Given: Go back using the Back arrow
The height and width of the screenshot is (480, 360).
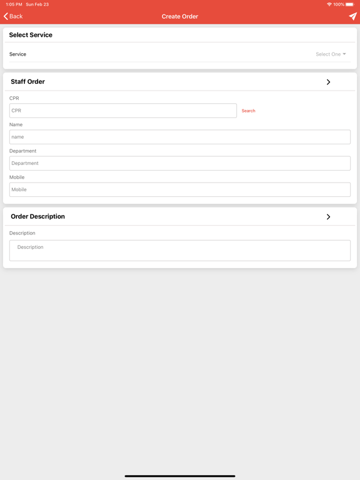Looking at the screenshot, I should point(13,16).
